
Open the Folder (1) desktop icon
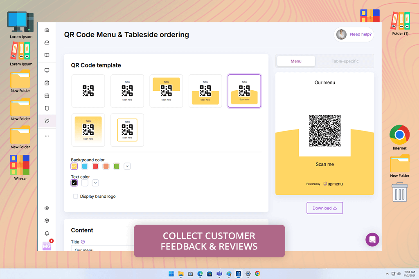tap(400, 24)
